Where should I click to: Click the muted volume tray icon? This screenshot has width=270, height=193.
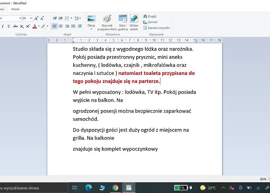point(231,188)
